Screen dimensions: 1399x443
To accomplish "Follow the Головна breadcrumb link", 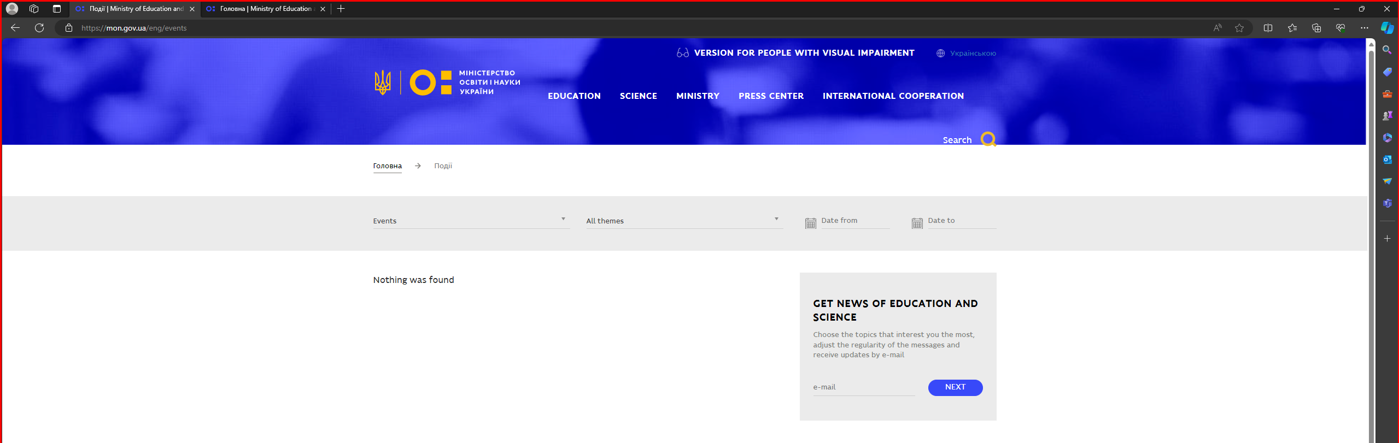I will point(387,166).
